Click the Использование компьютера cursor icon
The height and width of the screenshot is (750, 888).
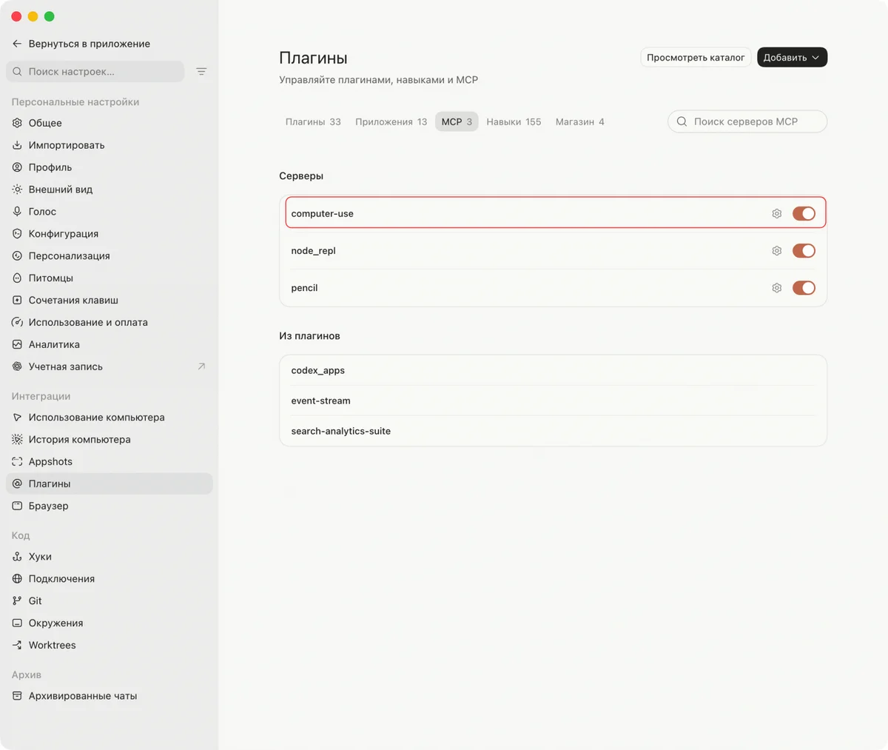pos(17,418)
